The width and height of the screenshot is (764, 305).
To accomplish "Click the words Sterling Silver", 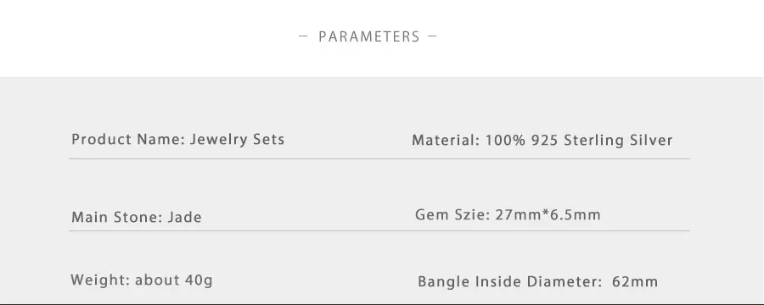I will pos(618,141).
